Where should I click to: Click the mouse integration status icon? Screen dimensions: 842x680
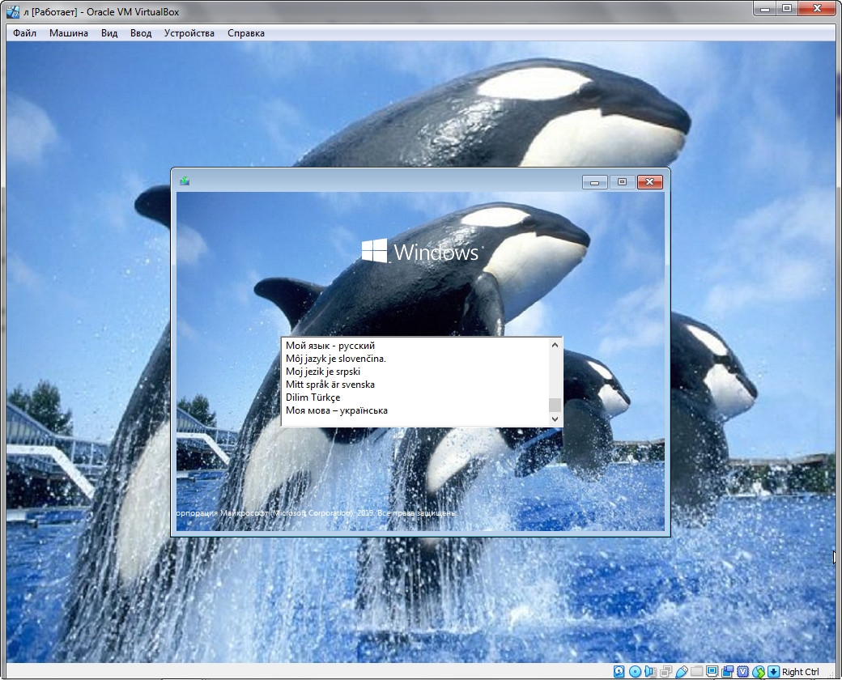759,671
